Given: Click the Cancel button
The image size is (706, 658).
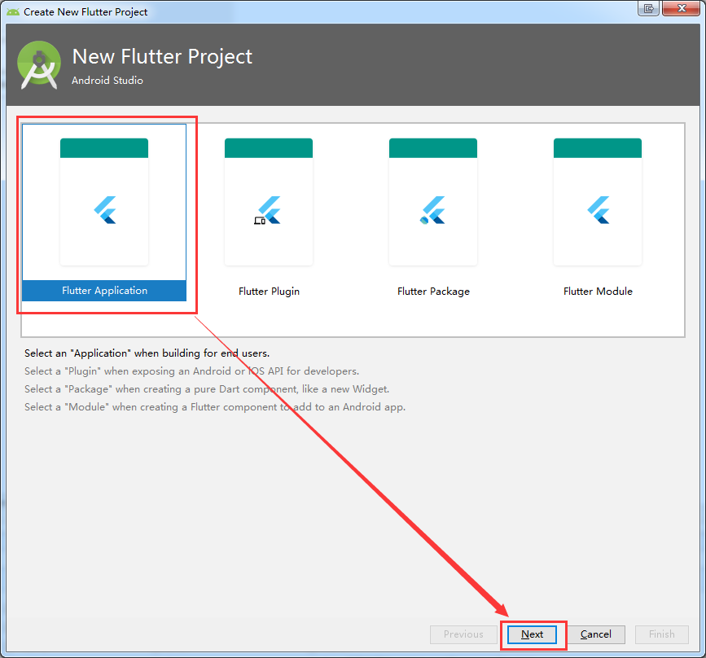Looking at the screenshot, I should click(596, 634).
